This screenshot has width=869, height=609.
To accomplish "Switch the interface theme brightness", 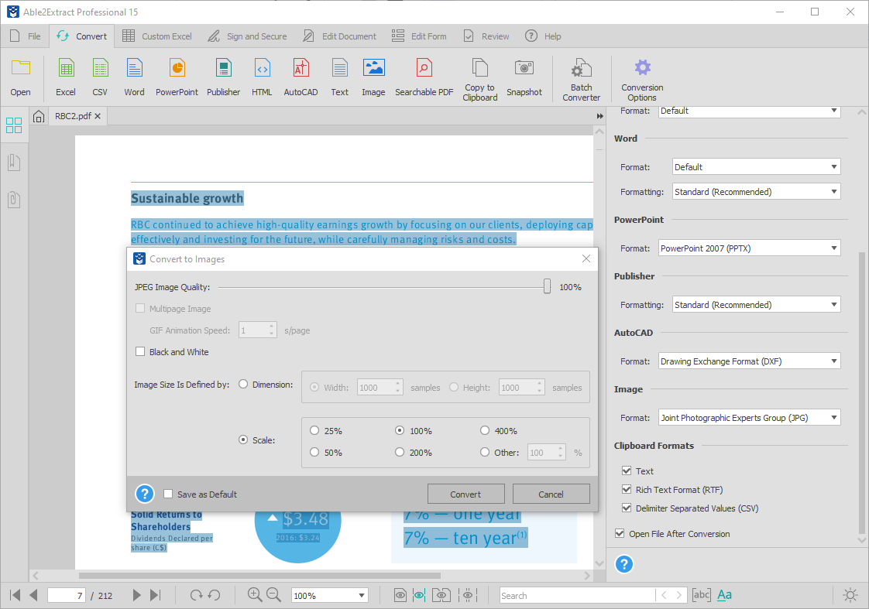I will [850, 595].
